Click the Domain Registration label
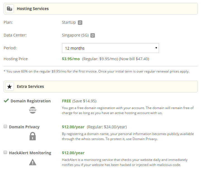The width and height of the screenshot is (202, 171). pos(31,101)
